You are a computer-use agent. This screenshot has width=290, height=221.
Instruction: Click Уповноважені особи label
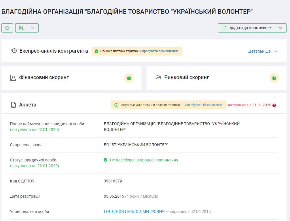click(29, 212)
